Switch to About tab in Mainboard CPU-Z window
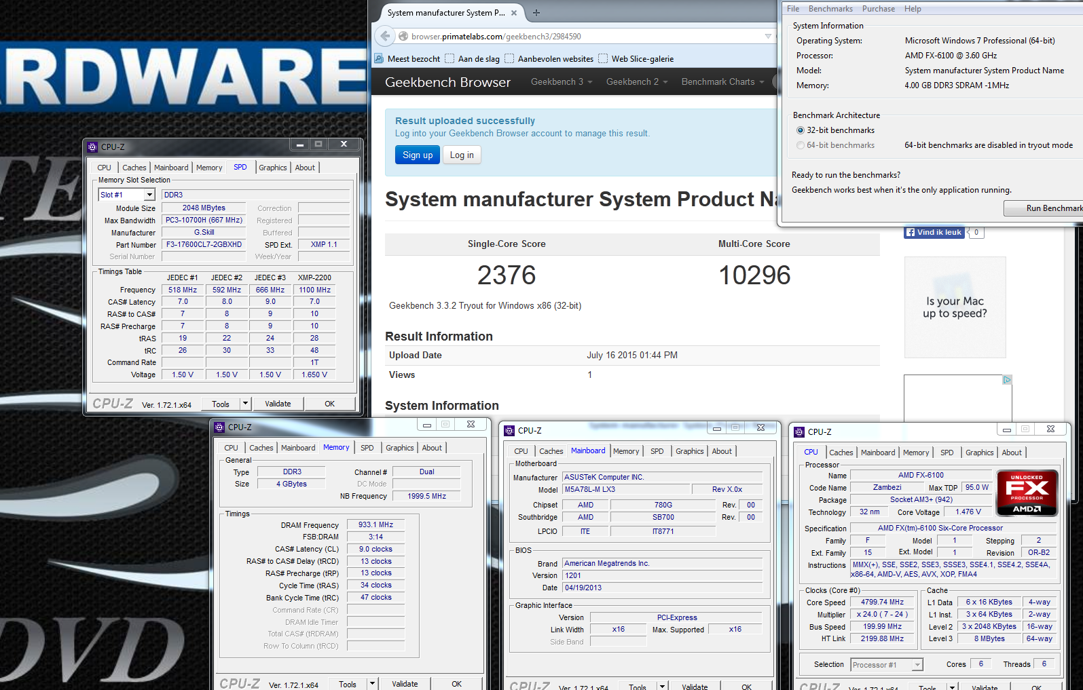 pyautogui.click(x=722, y=451)
